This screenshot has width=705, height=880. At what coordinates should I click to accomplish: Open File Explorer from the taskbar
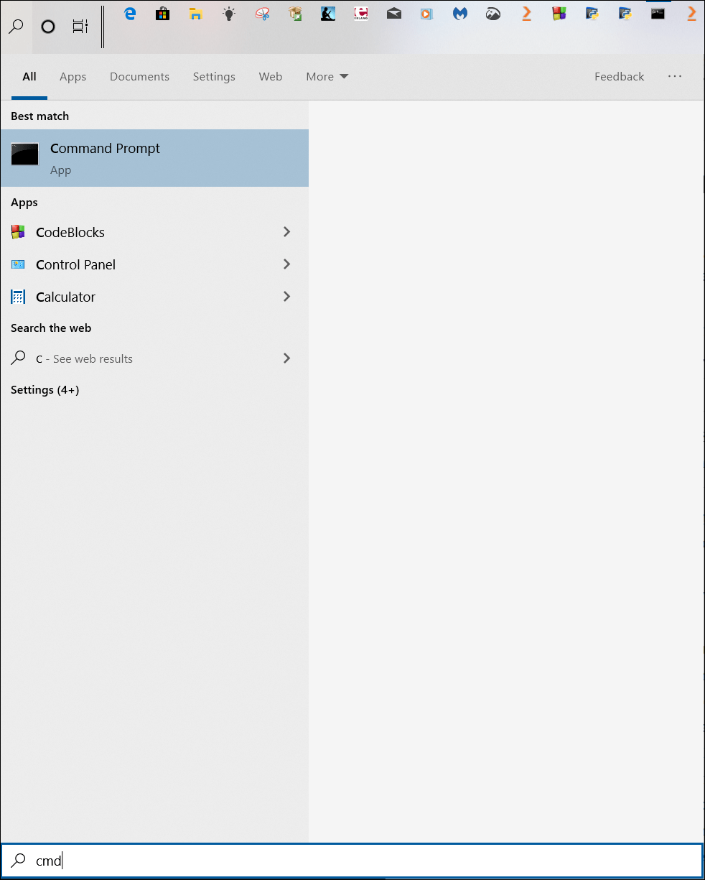tap(195, 13)
